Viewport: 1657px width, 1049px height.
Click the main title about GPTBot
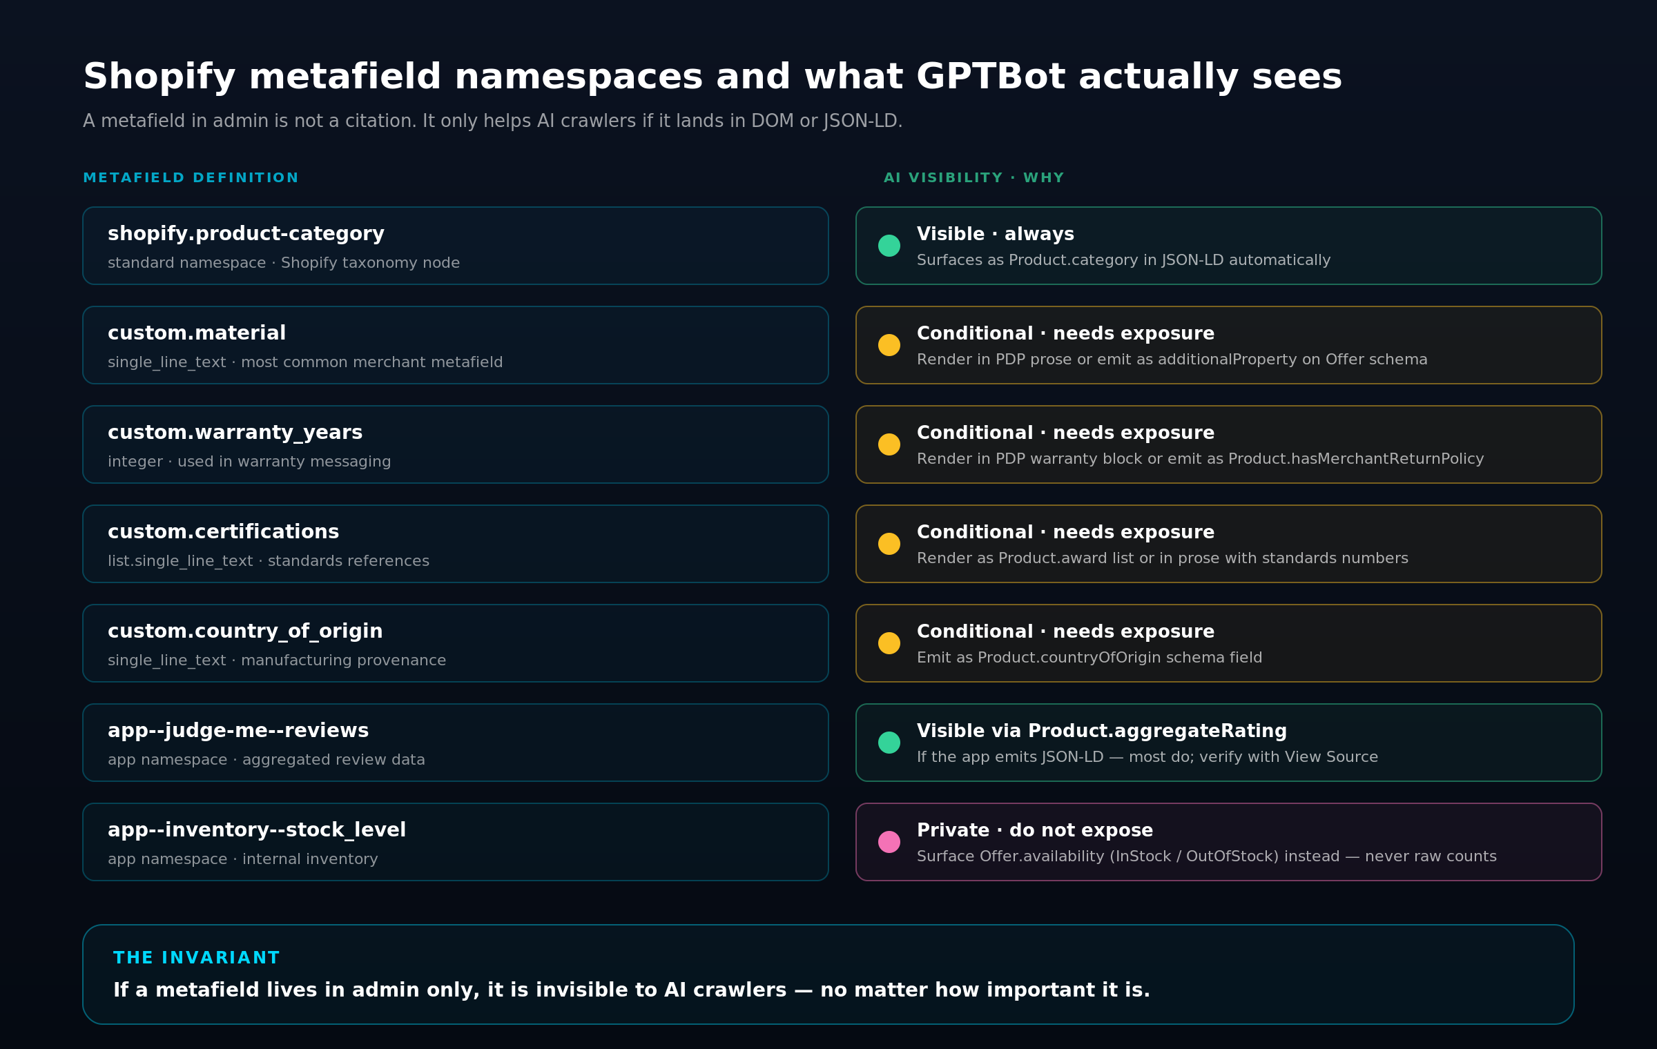point(713,77)
